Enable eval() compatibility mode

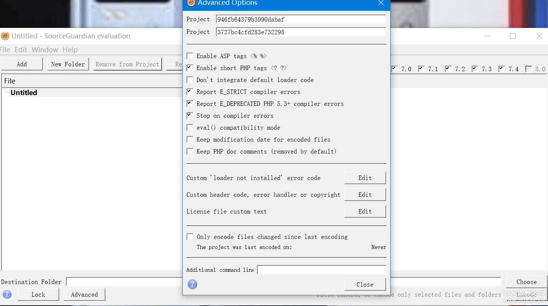[x=190, y=127]
